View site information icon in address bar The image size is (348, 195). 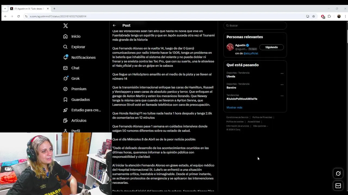(26, 16)
